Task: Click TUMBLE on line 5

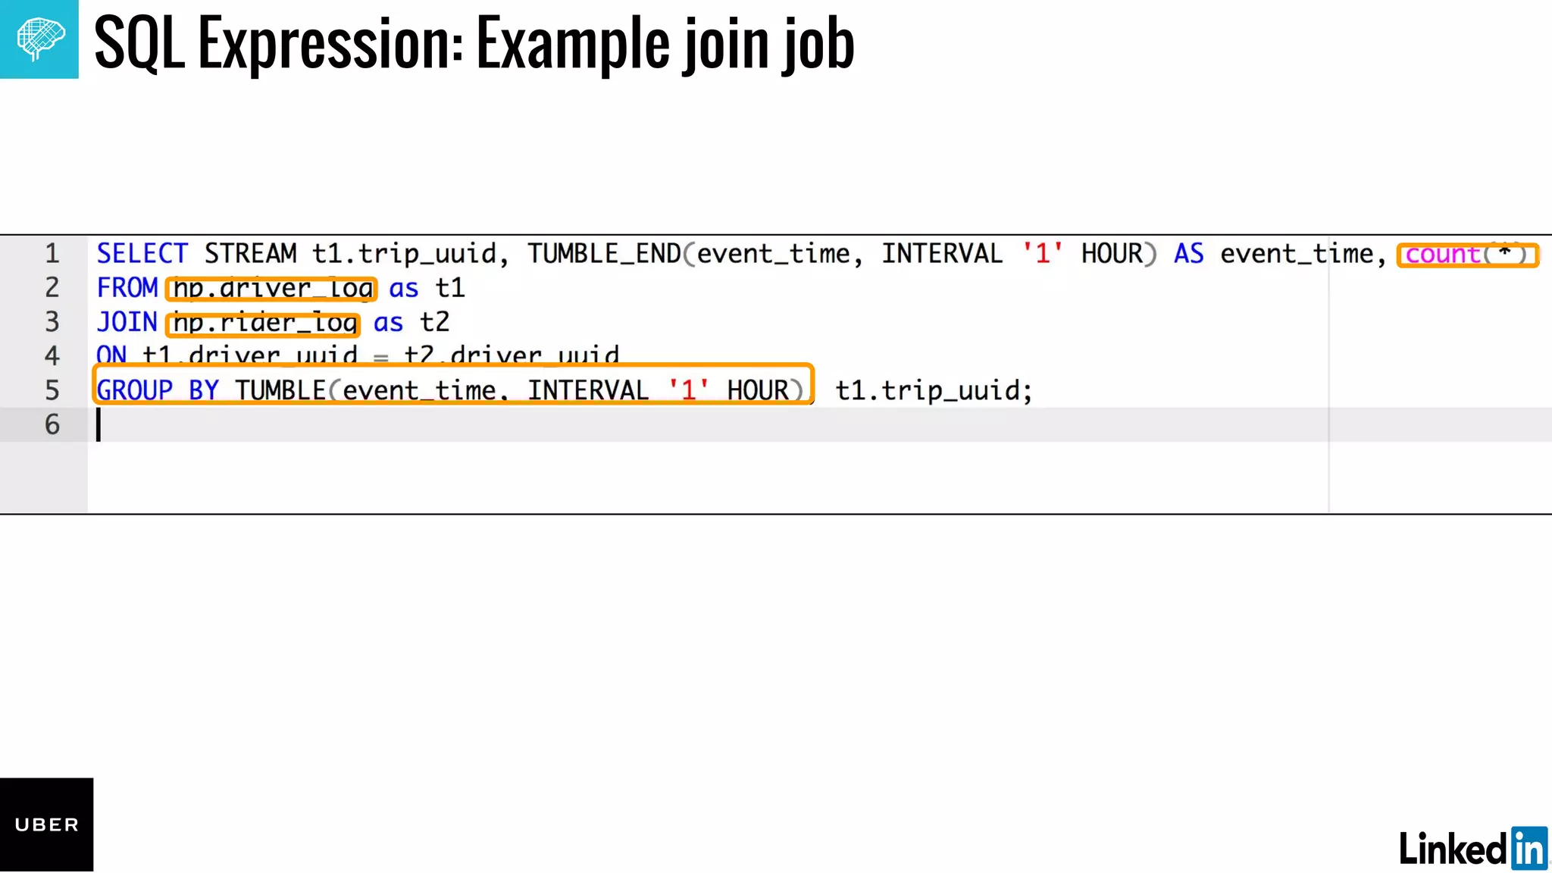Action: coord(280,390)
